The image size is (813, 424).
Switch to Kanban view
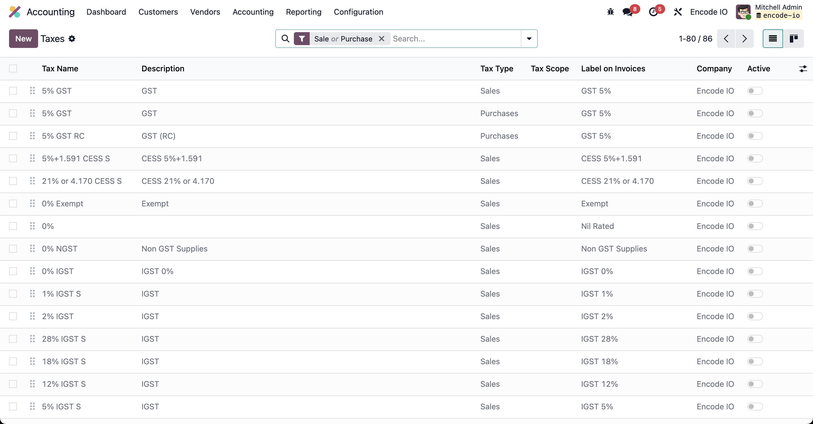794,38
